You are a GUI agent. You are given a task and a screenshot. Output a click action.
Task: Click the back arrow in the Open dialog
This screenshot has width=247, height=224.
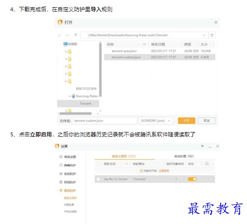pyautogui.click(x=59, y=35)
